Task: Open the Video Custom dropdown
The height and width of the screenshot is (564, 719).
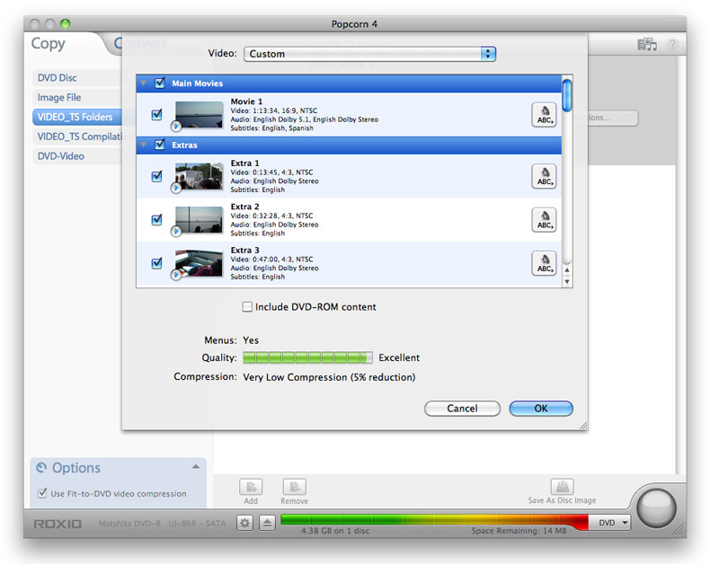Action: click(x=369, y=54)
